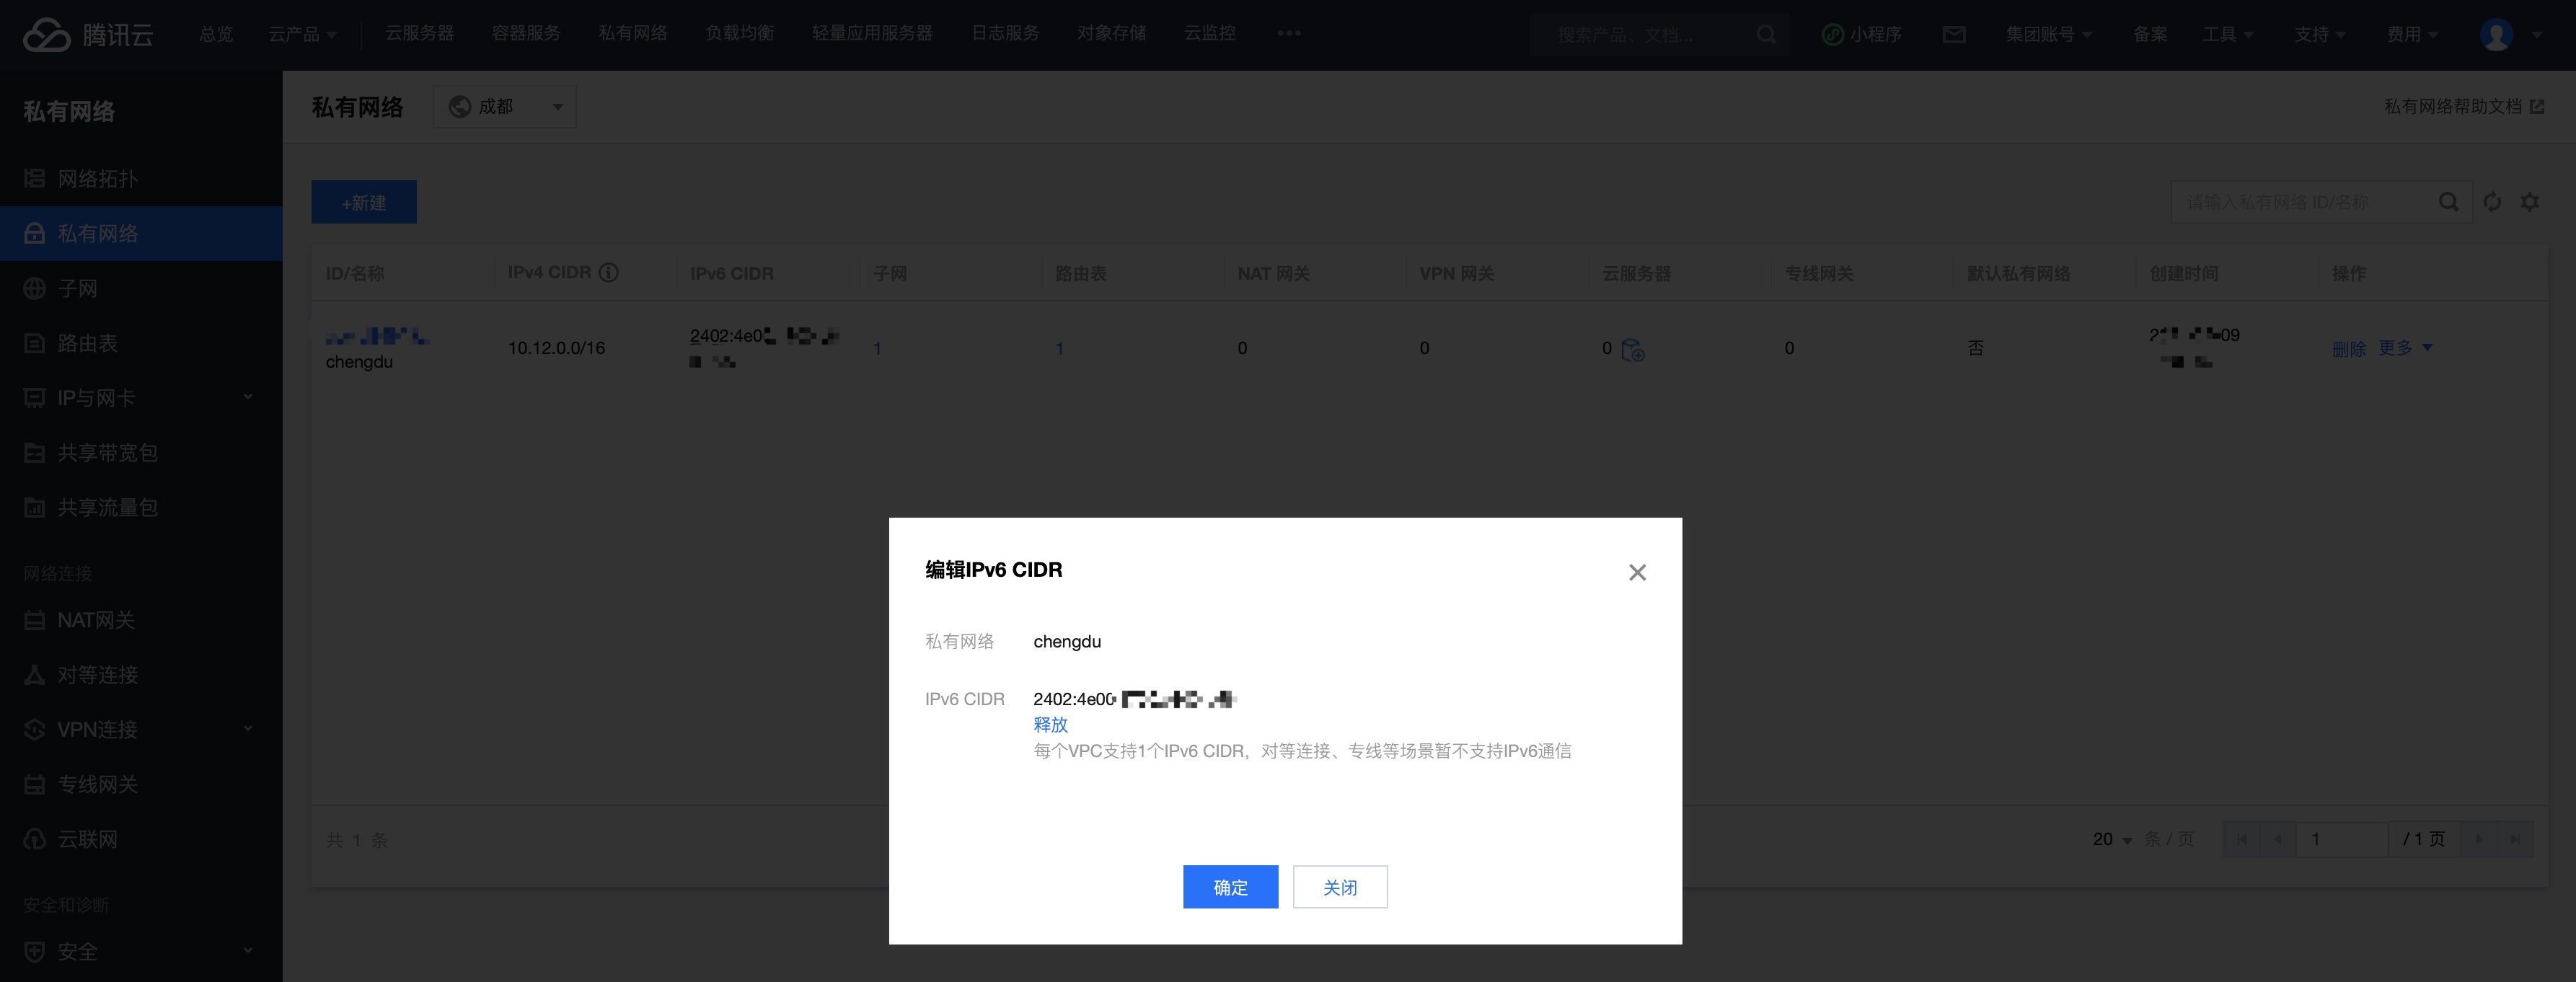Image resolution: width=2576 pixels, height=982 pixels.
Task: Open the user avatar account menu
Action: (x=2497, y=35)
